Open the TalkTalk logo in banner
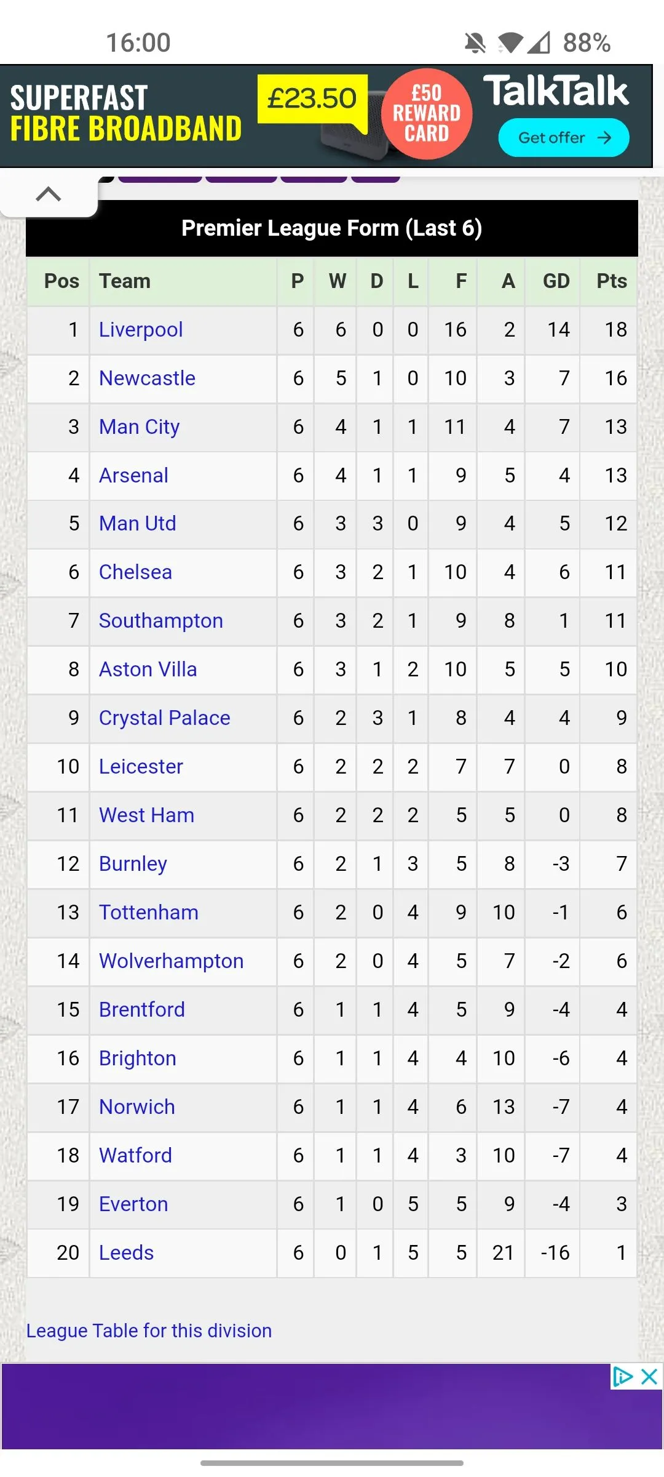Viewport: 664px width, 1477px height. coord(556,91)
